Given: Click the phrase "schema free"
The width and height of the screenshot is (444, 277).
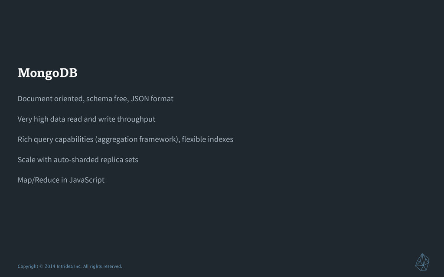Looking at the screenshot, I should pos(108,99).
